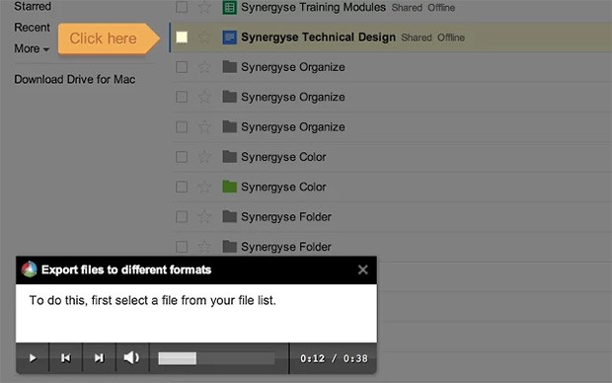Close the Export files tutorial popup
The width and height of the screenshot is (612, 383).
click(x=363, y=269)
